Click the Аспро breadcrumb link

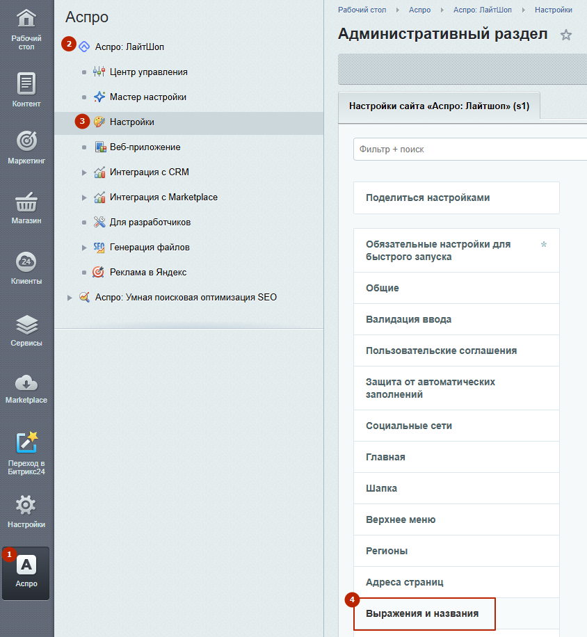click(x=419, y=10)
